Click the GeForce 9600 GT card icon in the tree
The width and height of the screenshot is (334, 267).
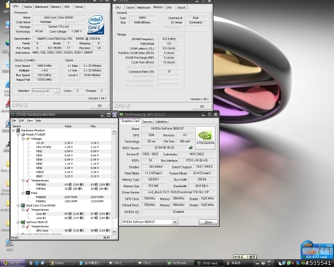coord(23,222)
